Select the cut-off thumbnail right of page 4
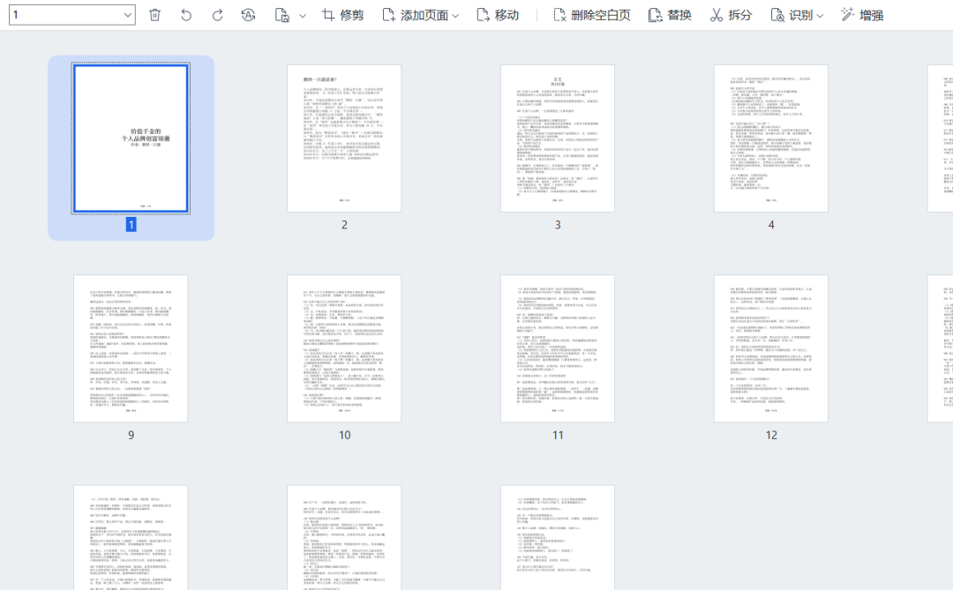The width and height of the screenshot is (953, 590). click(x=941, y=138)
